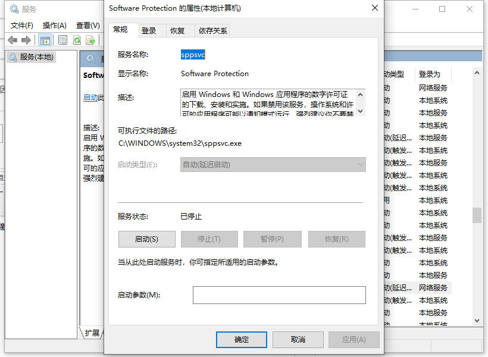Click the 启动(S) button

tap(146, 239)
